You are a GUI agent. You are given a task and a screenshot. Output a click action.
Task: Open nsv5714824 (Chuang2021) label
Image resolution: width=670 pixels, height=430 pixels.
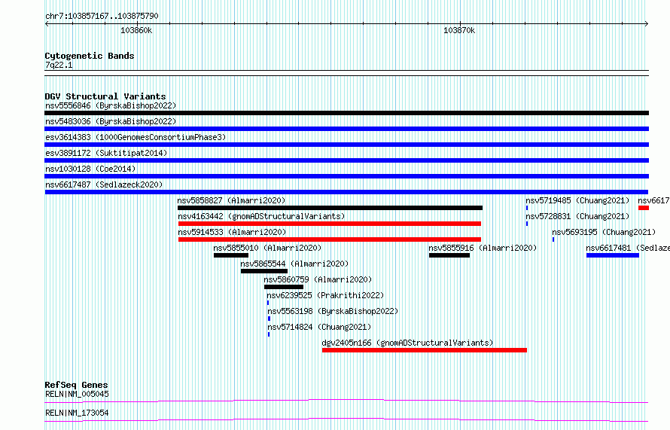[319, 327]
